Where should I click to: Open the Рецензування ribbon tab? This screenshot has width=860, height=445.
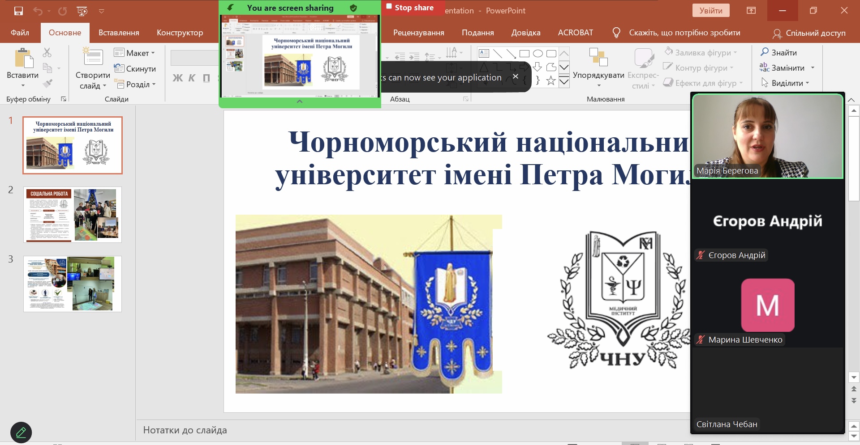[418, 33]
